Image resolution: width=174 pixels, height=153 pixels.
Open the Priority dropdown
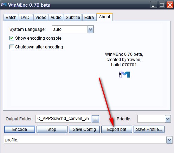point(168,119)
